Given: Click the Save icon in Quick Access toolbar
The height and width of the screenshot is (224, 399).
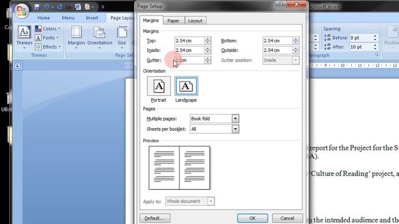Looking at the screenshot, I should (x=37, y=7).
